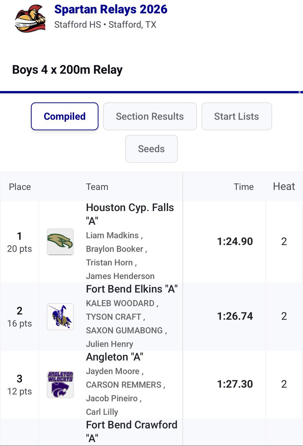Switch to the Compiled results tab

[x=65, y=116]
